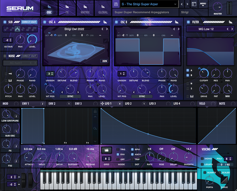Click the LFO shape folder icon
This screenshot has height=191, width=237.
[106, 150]
